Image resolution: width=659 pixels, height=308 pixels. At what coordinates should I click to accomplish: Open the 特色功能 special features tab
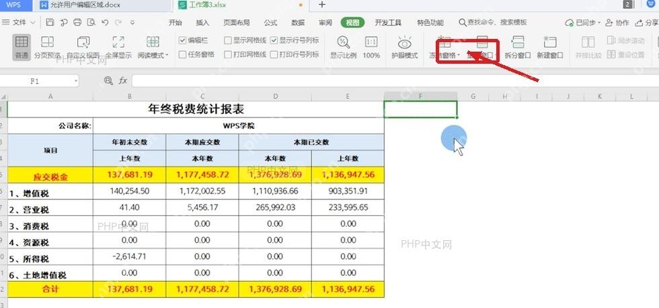click(x=430, y=23)
